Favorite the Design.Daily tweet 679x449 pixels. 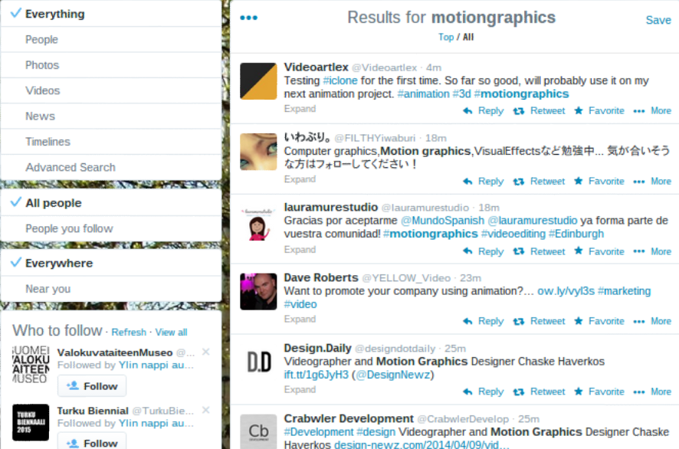pos(599,392)
